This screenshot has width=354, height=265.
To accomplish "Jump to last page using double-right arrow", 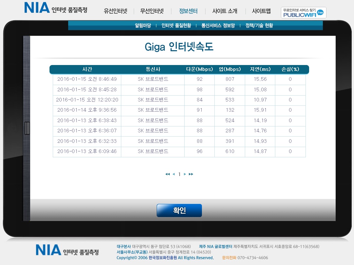I will pos(191,174).
